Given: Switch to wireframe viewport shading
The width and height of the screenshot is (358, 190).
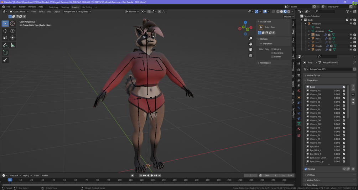Looking at the screenshot, I should pyautogui.click(x=278, y=11).
